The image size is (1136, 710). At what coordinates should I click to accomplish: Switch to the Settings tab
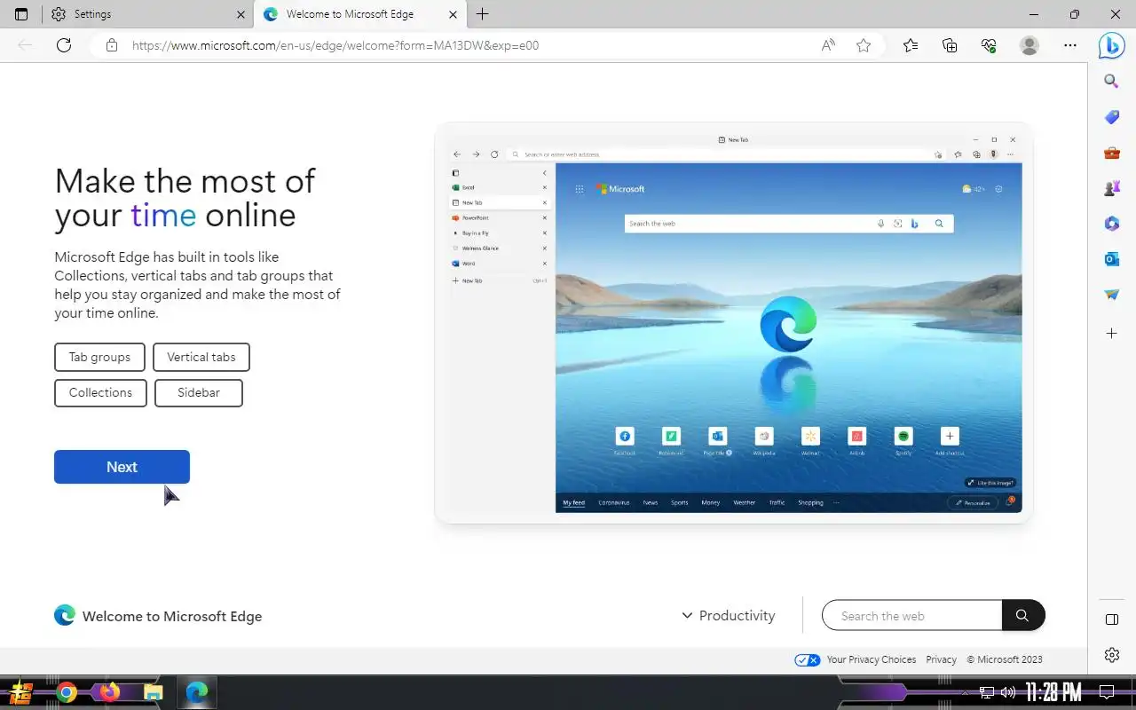[x=147, y=14]
